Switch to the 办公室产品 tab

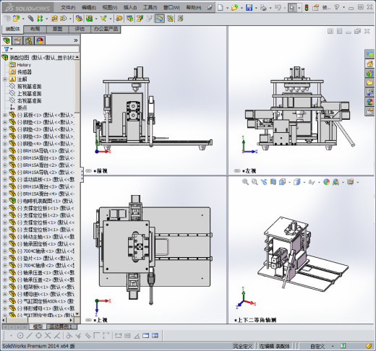click(106, 29)
